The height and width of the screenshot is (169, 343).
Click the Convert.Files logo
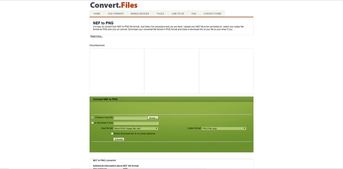(x=113, y=5)
